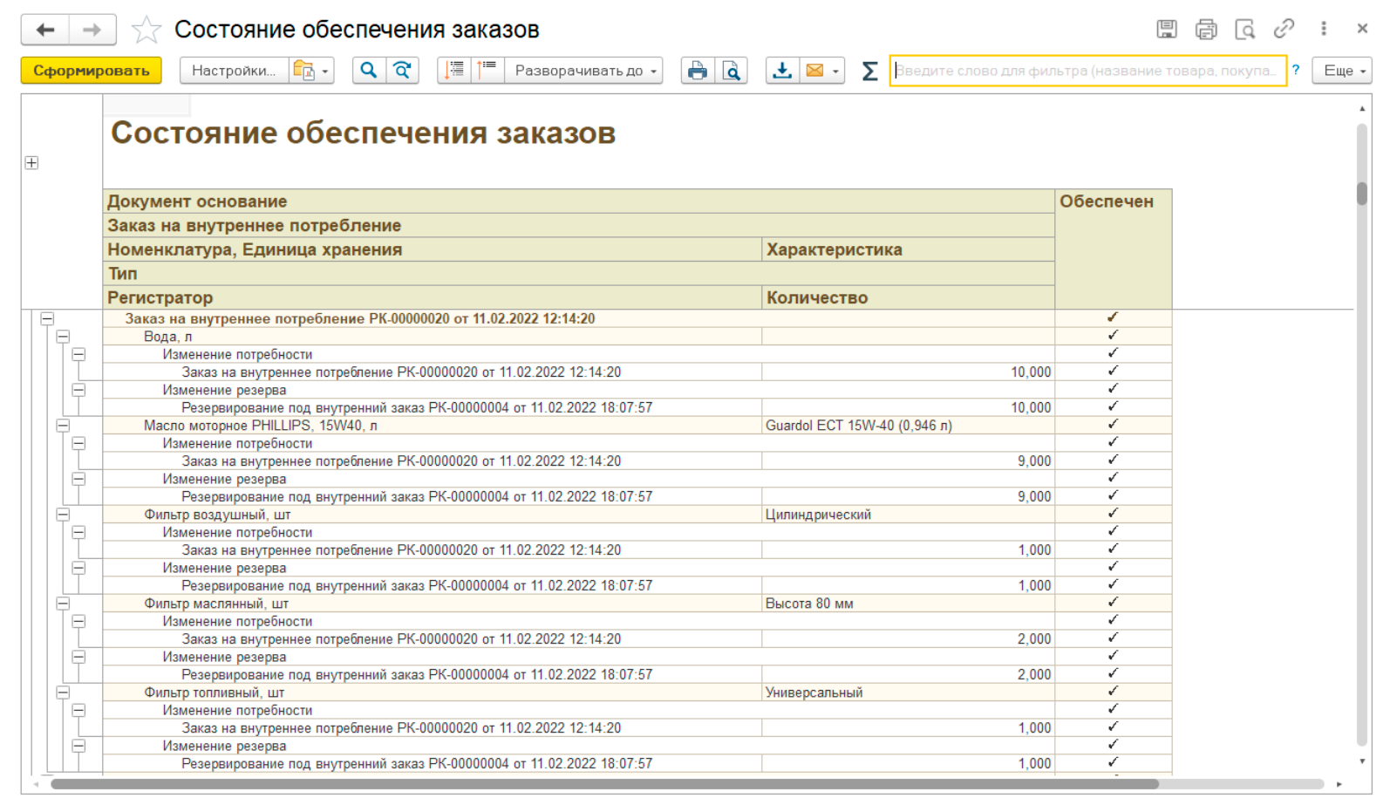
Task: Select the Обеспечен column header
Action: [x=1114, y=249]
